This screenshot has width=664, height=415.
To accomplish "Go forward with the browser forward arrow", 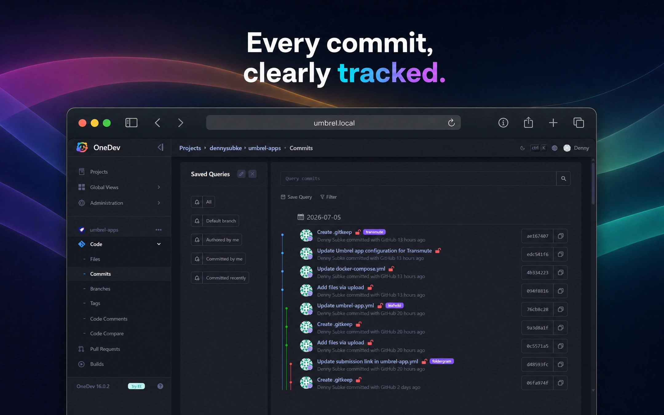I will coord(180,123).
